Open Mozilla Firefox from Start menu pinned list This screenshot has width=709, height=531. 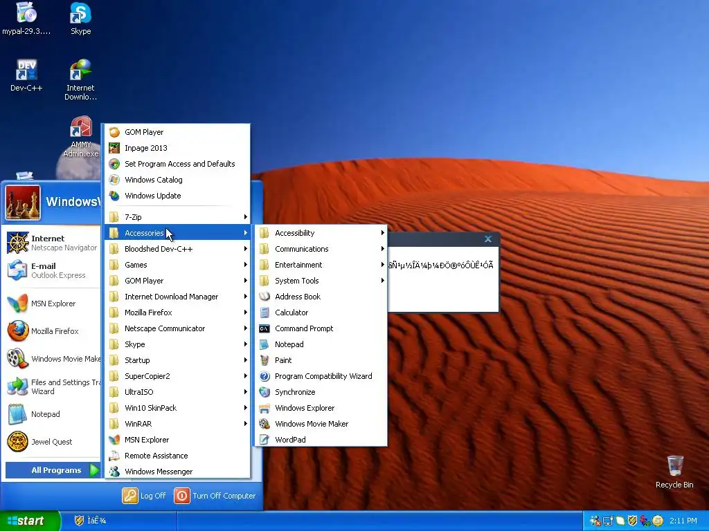point(53,331)
